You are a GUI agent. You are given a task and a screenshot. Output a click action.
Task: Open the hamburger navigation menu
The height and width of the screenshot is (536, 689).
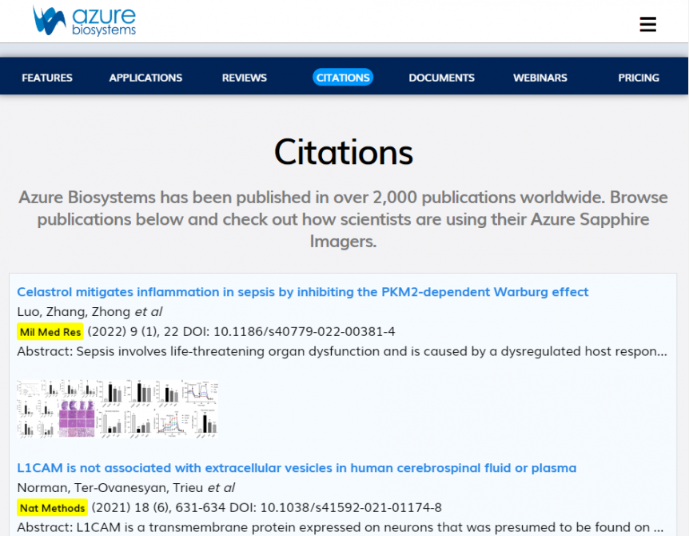click(x=647, y=25)
